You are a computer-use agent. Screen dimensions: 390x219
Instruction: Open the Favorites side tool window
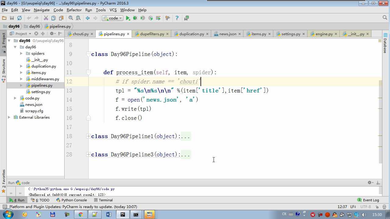(4, 181)
